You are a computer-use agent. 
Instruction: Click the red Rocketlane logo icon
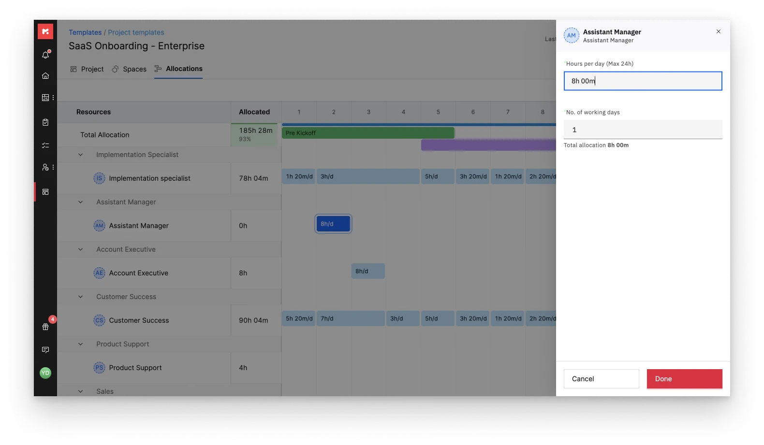45,31
